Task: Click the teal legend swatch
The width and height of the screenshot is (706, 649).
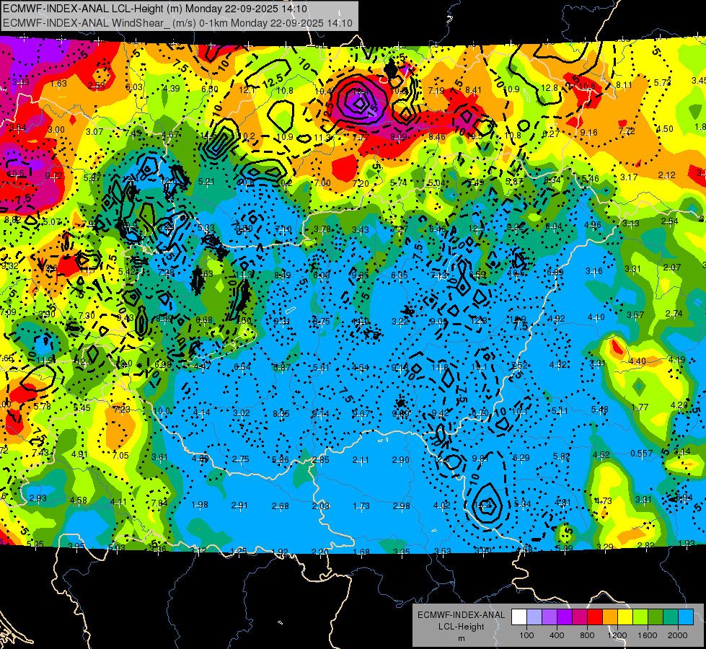Action: pyautogui.click(x=671, y=617)
